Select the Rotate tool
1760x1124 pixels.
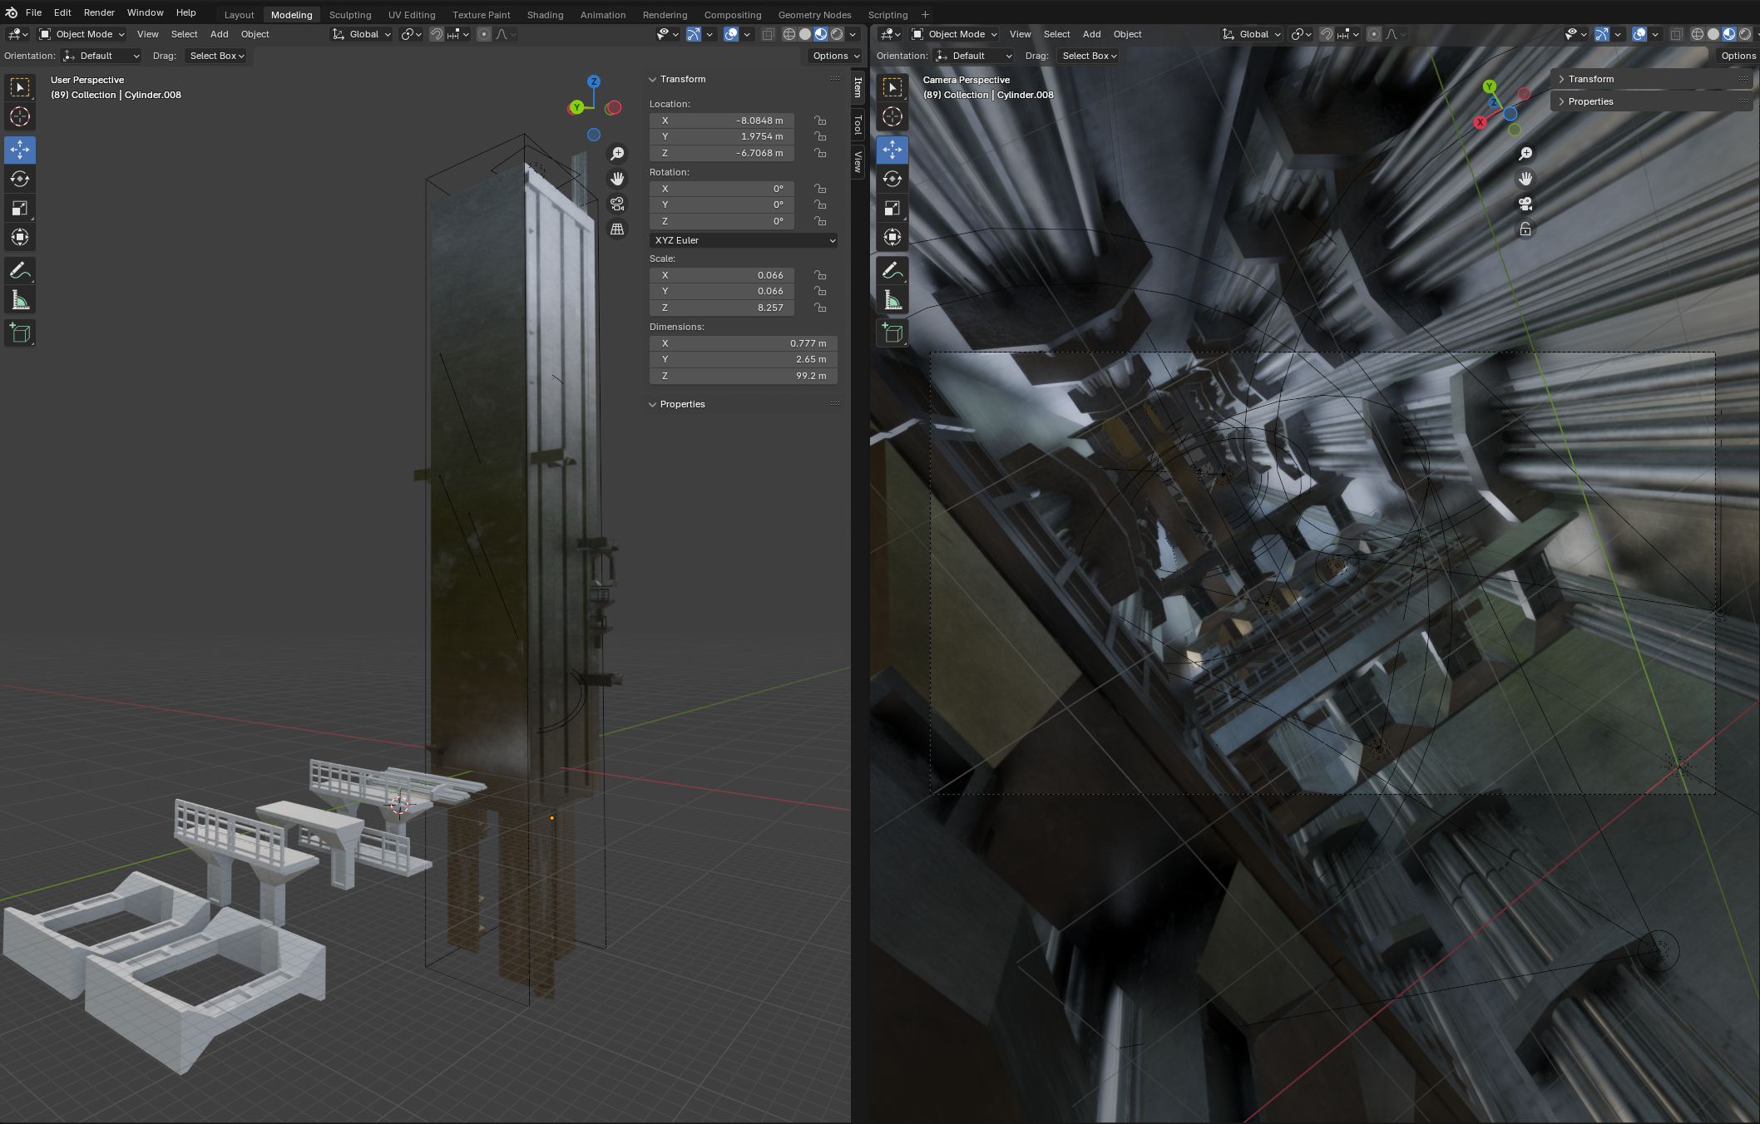tap(19, 179)
